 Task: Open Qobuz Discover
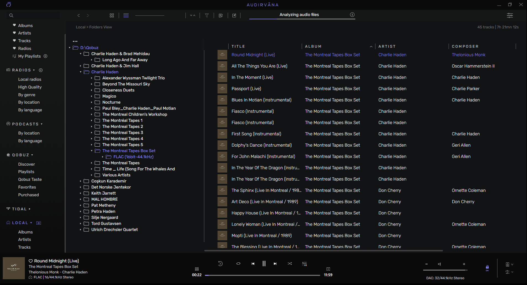[27, 164]
